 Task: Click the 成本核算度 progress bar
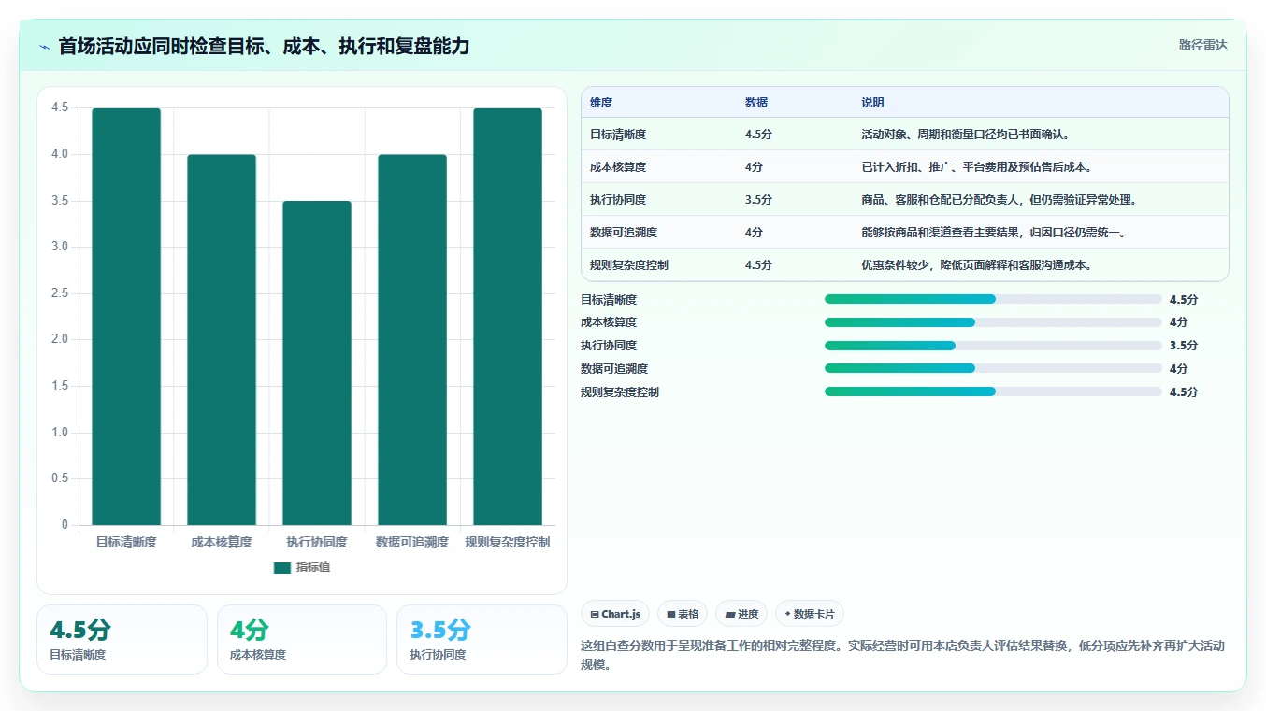pos(993,322)
